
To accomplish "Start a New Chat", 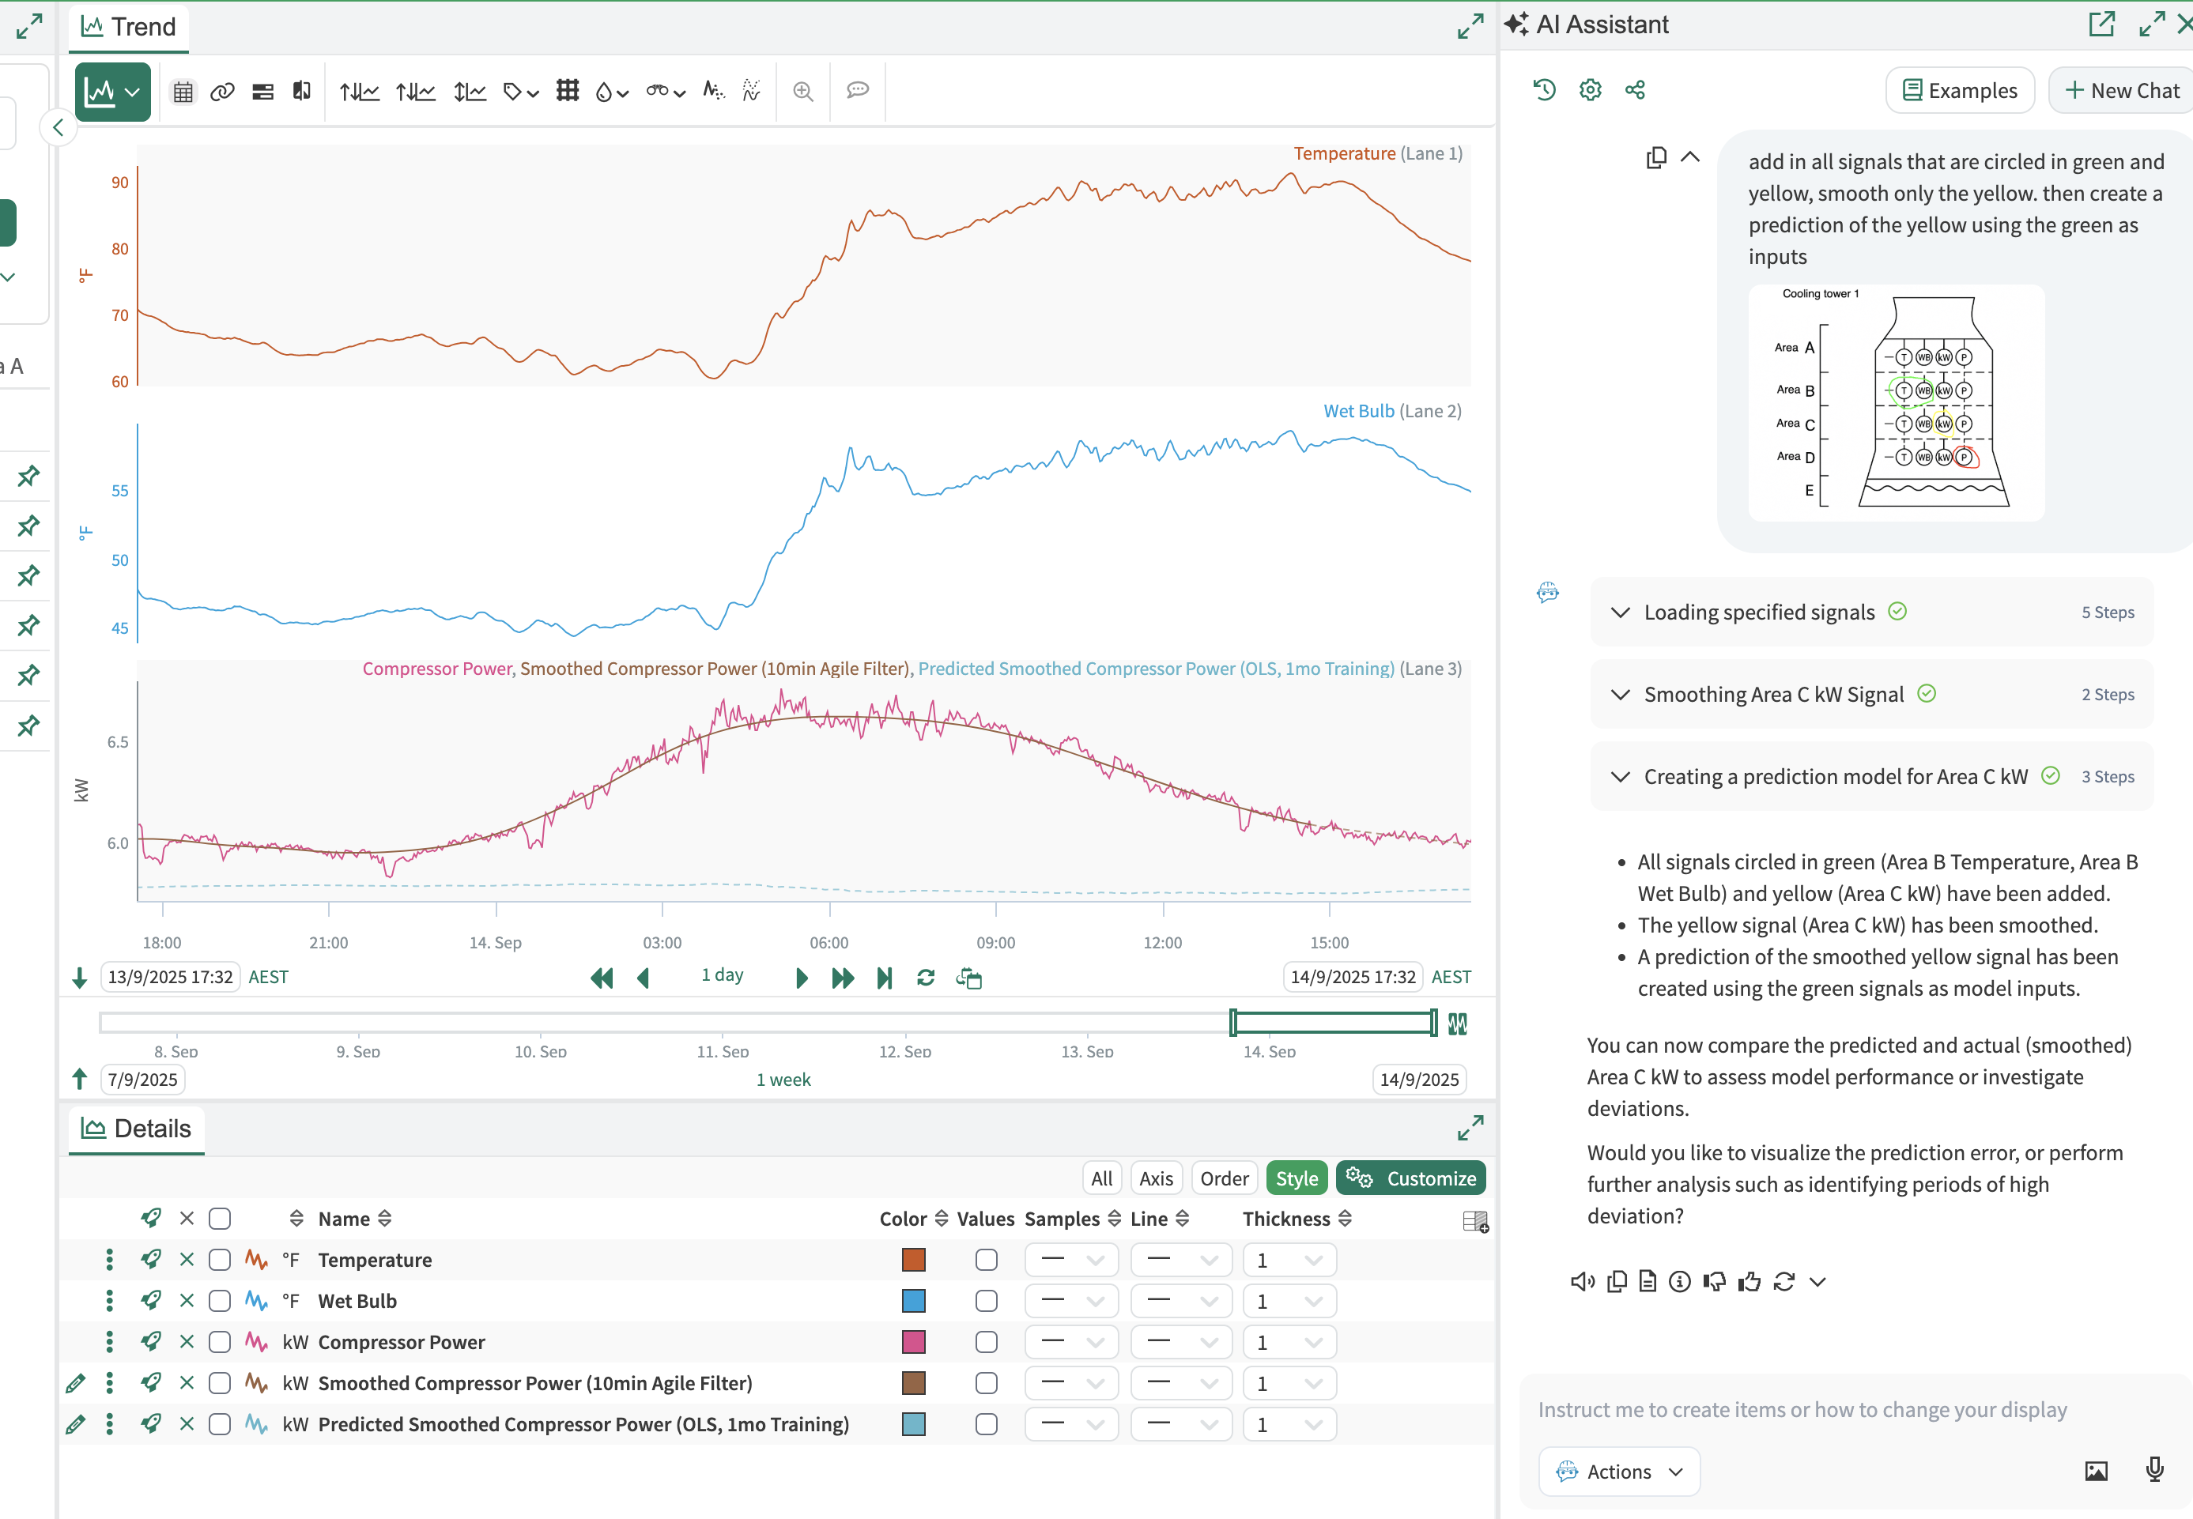I will click(2122, 90).
